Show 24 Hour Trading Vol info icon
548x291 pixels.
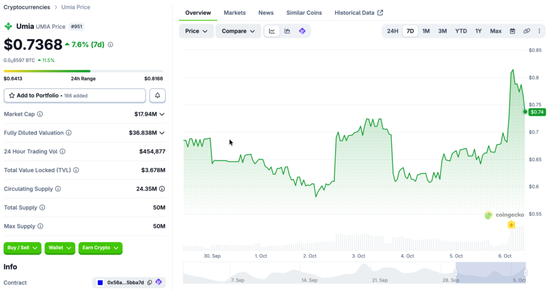62,151
